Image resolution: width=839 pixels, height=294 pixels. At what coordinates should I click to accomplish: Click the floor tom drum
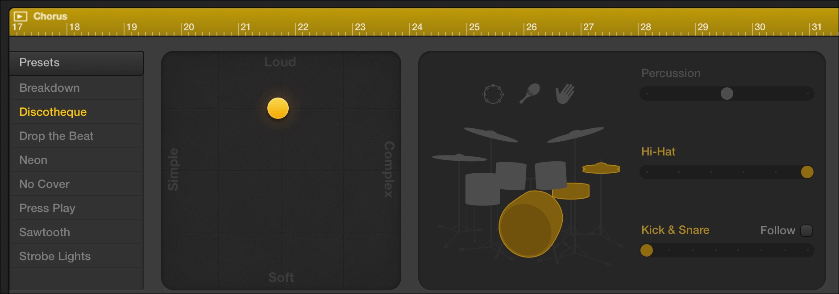pos(482,189)
